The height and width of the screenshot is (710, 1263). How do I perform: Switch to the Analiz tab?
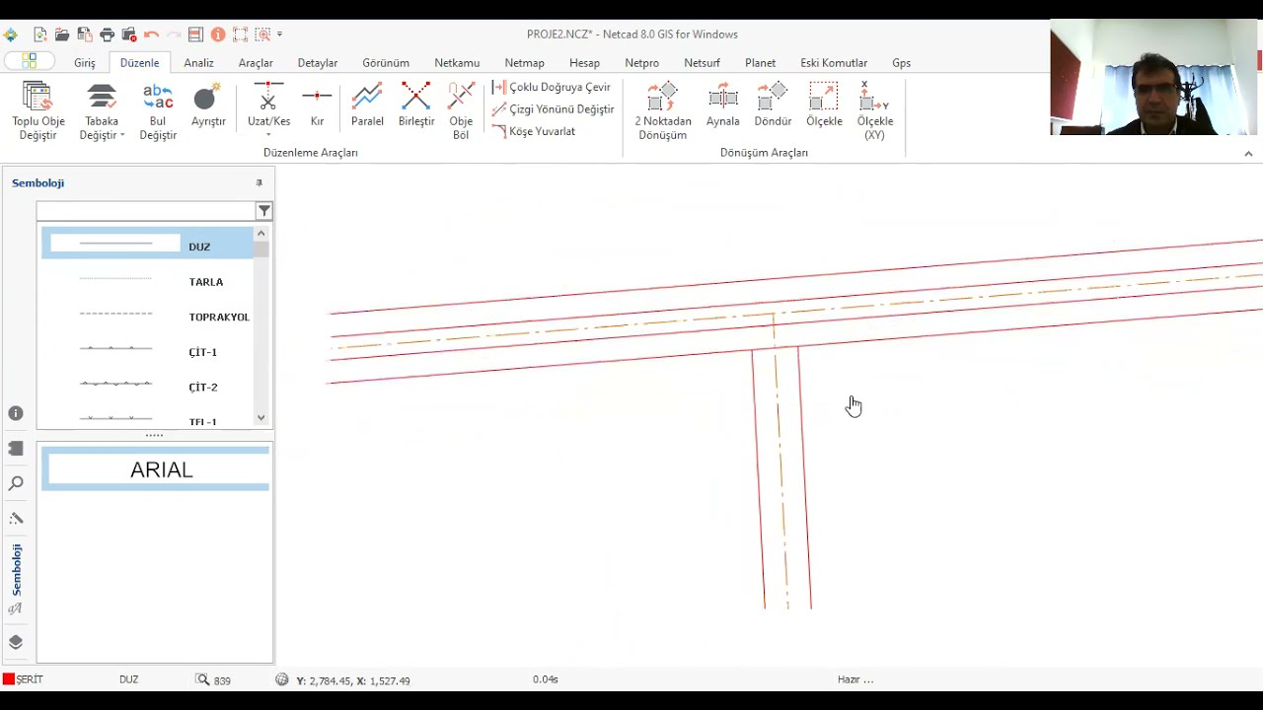pyautogui.click(x=198, y=63)
